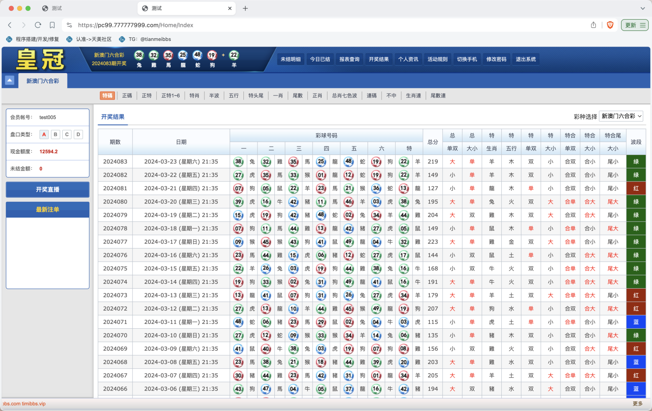The width and height of the screenshot is (652, 411).
Task: Click the browser back arrow
Action: 10,25
